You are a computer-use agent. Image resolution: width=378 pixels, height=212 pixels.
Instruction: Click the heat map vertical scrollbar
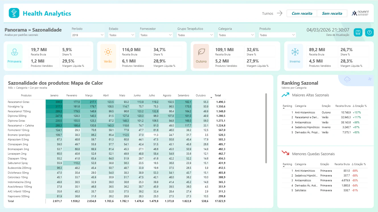click(266, 128)
